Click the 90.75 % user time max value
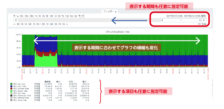 point(85,86)
